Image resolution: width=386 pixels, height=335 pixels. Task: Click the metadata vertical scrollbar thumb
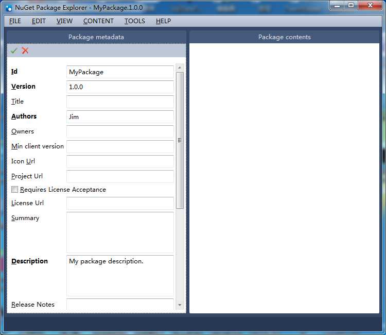(x=180, y=141)
